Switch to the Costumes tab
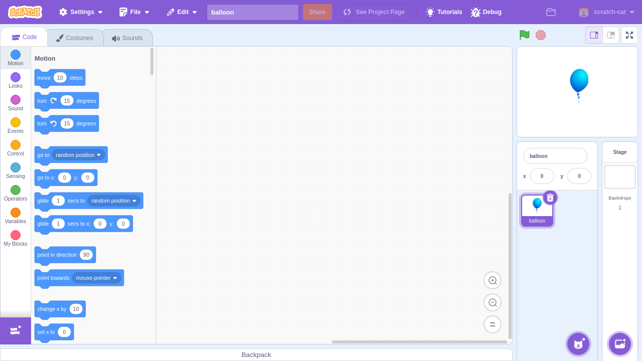The image size is (642, 361). coord(75,38)
